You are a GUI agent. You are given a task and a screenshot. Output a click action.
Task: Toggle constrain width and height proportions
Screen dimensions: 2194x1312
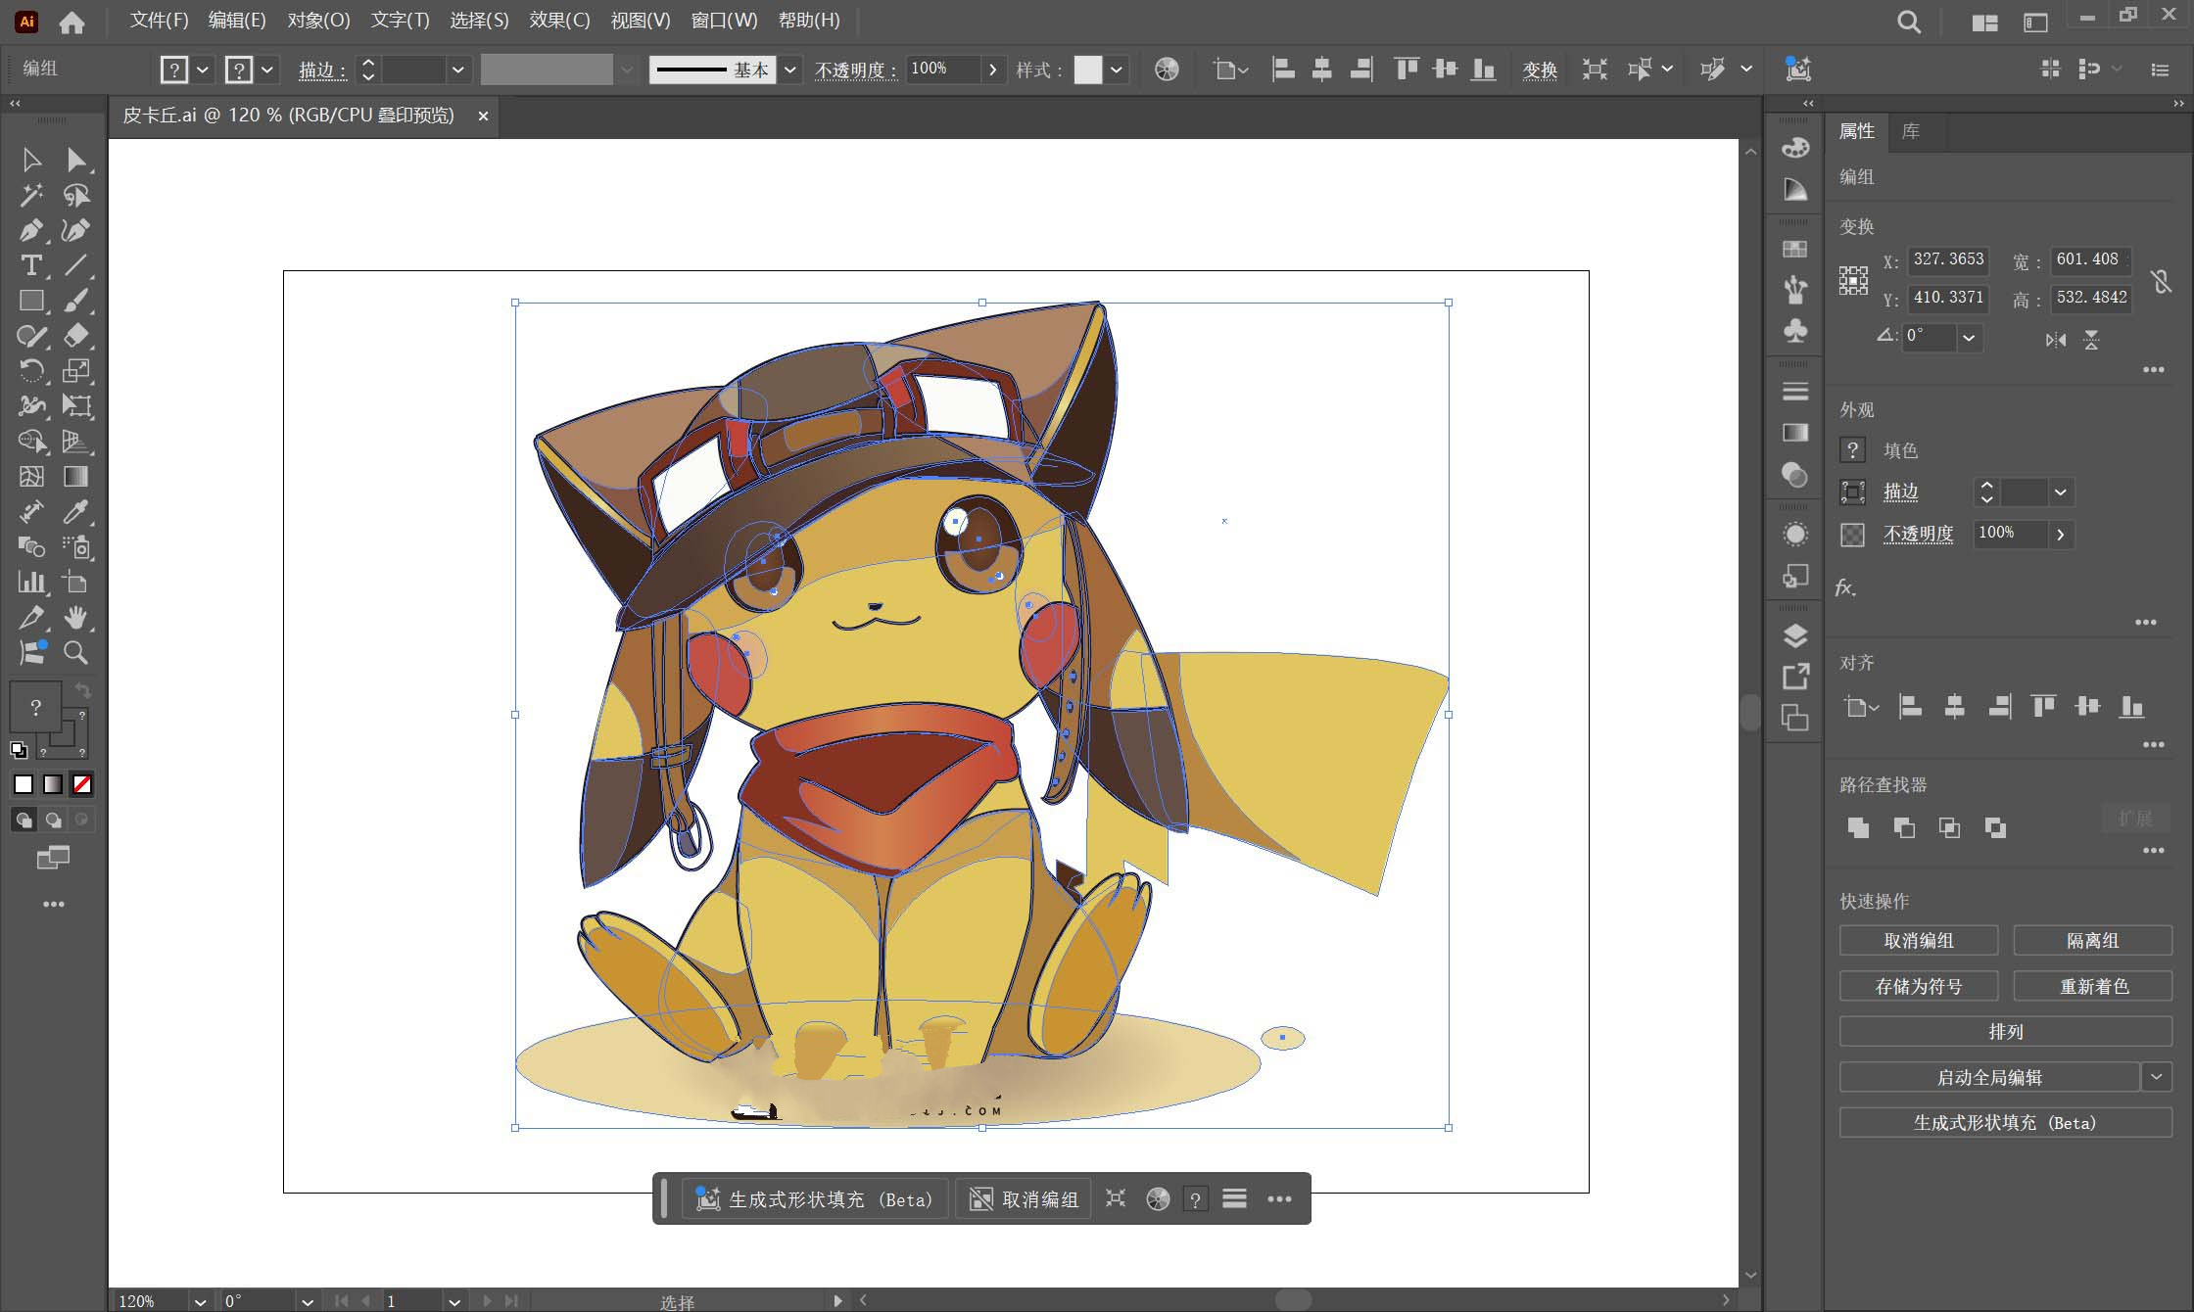(2161, 283)
